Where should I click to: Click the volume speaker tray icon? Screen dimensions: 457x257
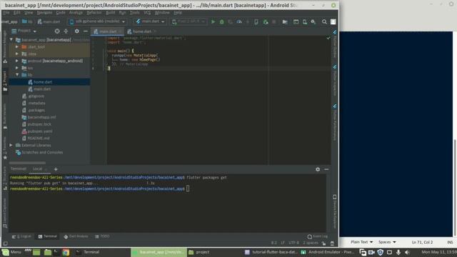[408, 252]
